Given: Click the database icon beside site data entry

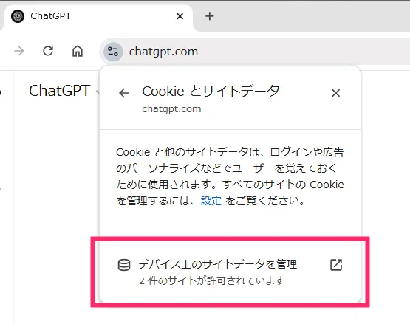Looking at the screenshot, I should 124,265.
